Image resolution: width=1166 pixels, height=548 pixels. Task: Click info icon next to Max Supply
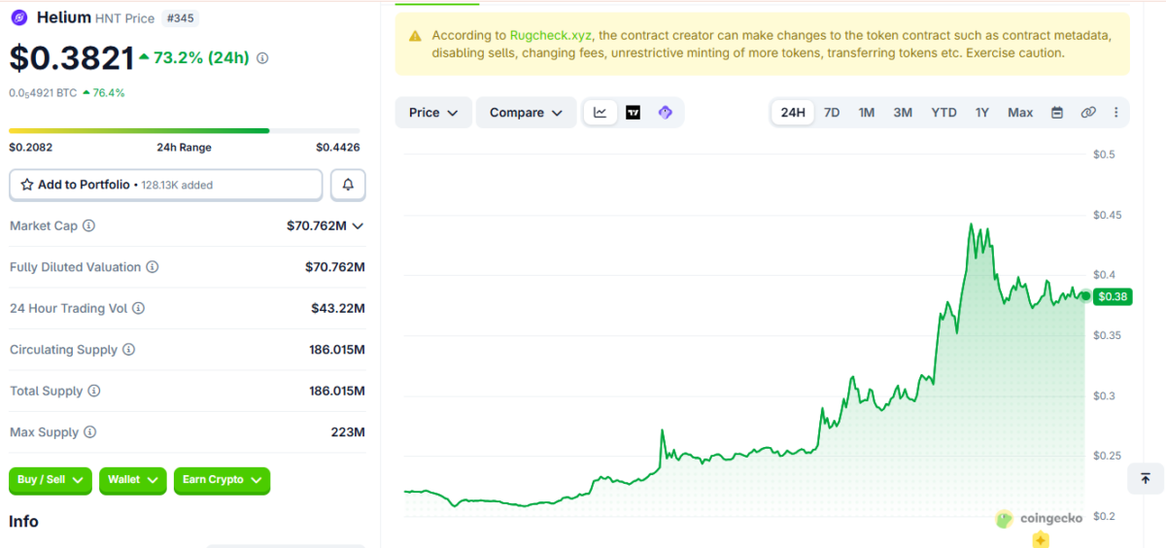point(90,432)
